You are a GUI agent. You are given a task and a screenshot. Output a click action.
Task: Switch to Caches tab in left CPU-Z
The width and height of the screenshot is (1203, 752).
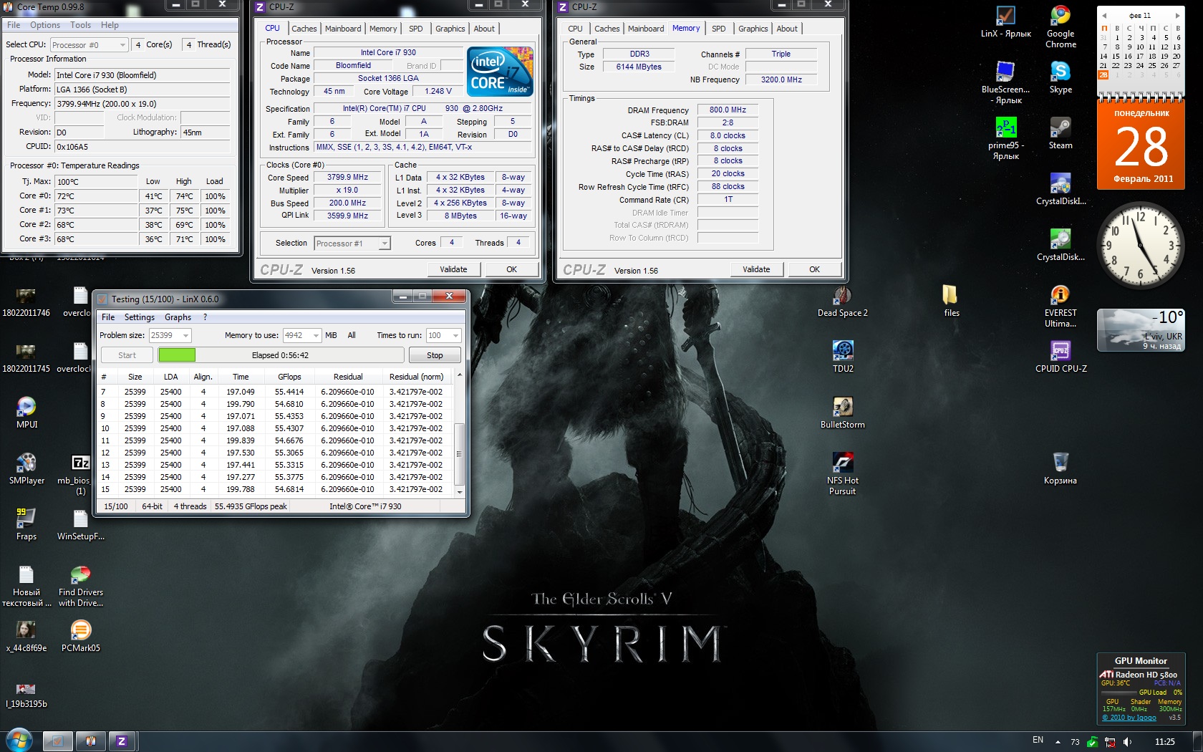[x=304, y=29]
